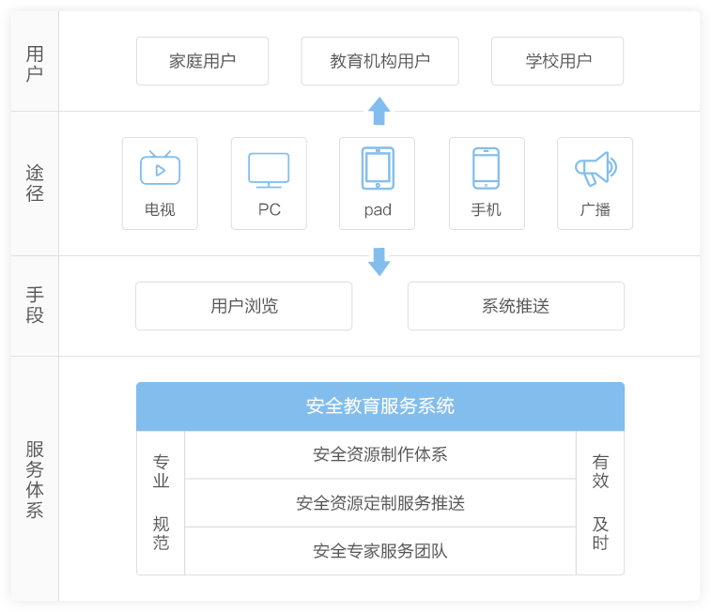Click the 安全教育服务系统 blue header
Image resolution: width=711 pixels, height=612 pixels.
point(379,406)
